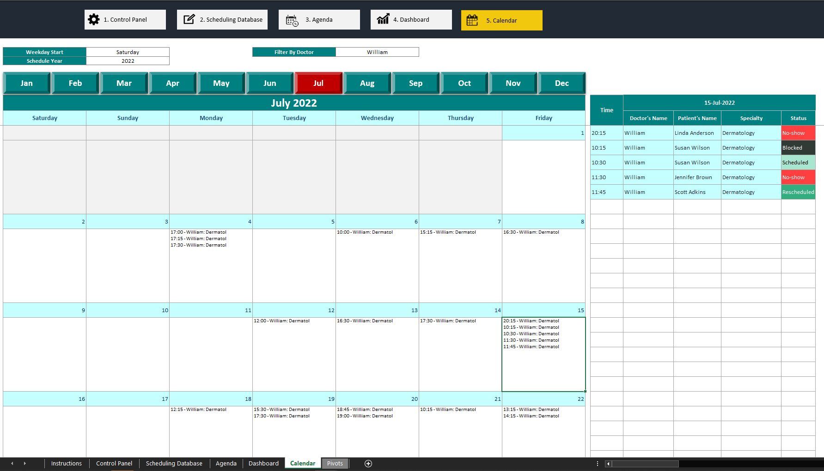Open the Weekday Start selector showing Saturday
This screenshot has width=824, height=471.
[127, 52]
